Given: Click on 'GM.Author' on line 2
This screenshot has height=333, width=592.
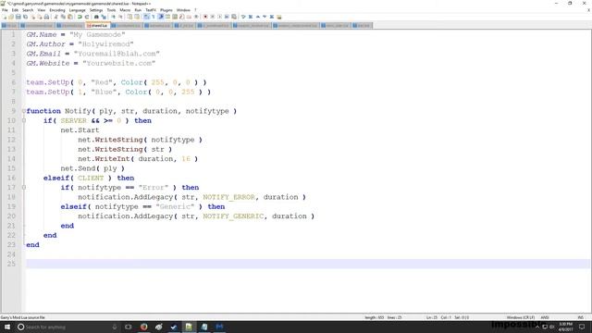Looking at the screenshot, I should pyautogui.click(x=45, y=44).
